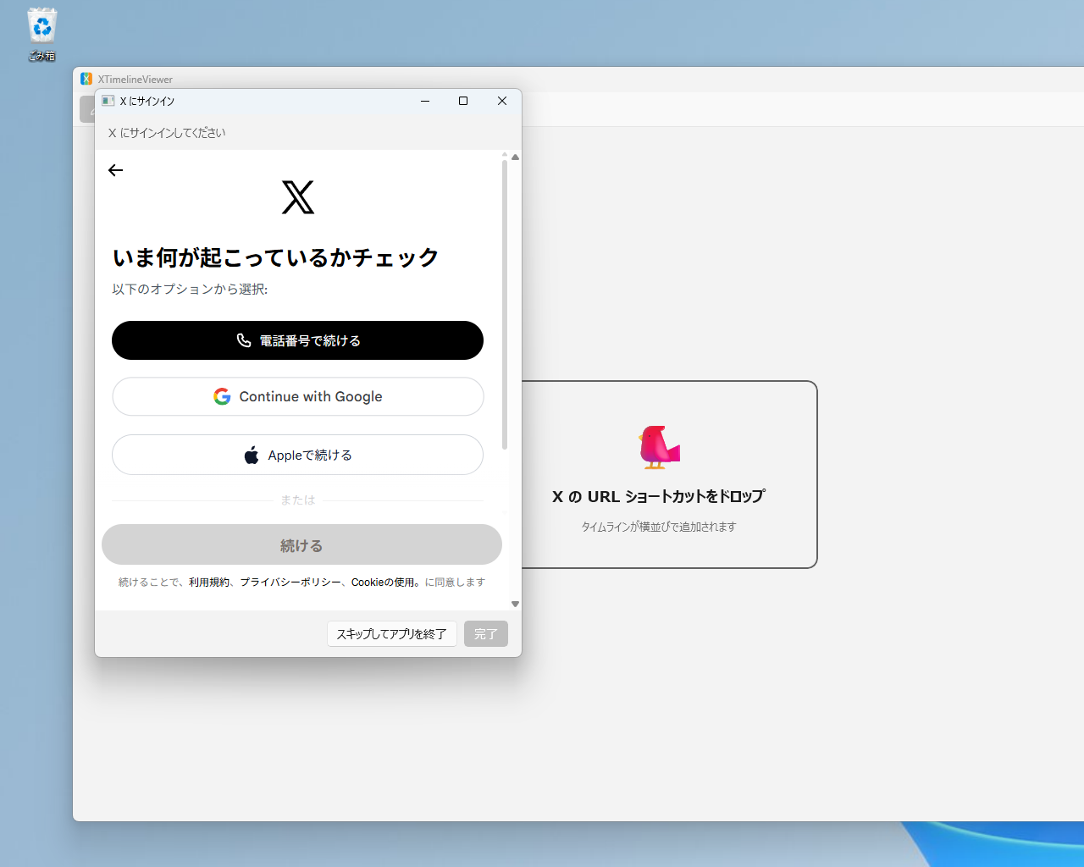
Task: Click the XTimelineViewer app icon in title bar
Action: pos(86,79)
